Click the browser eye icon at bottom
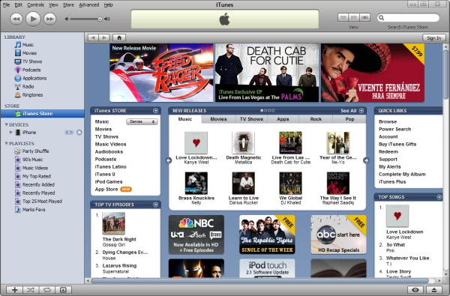 click(x=415, y=290)
